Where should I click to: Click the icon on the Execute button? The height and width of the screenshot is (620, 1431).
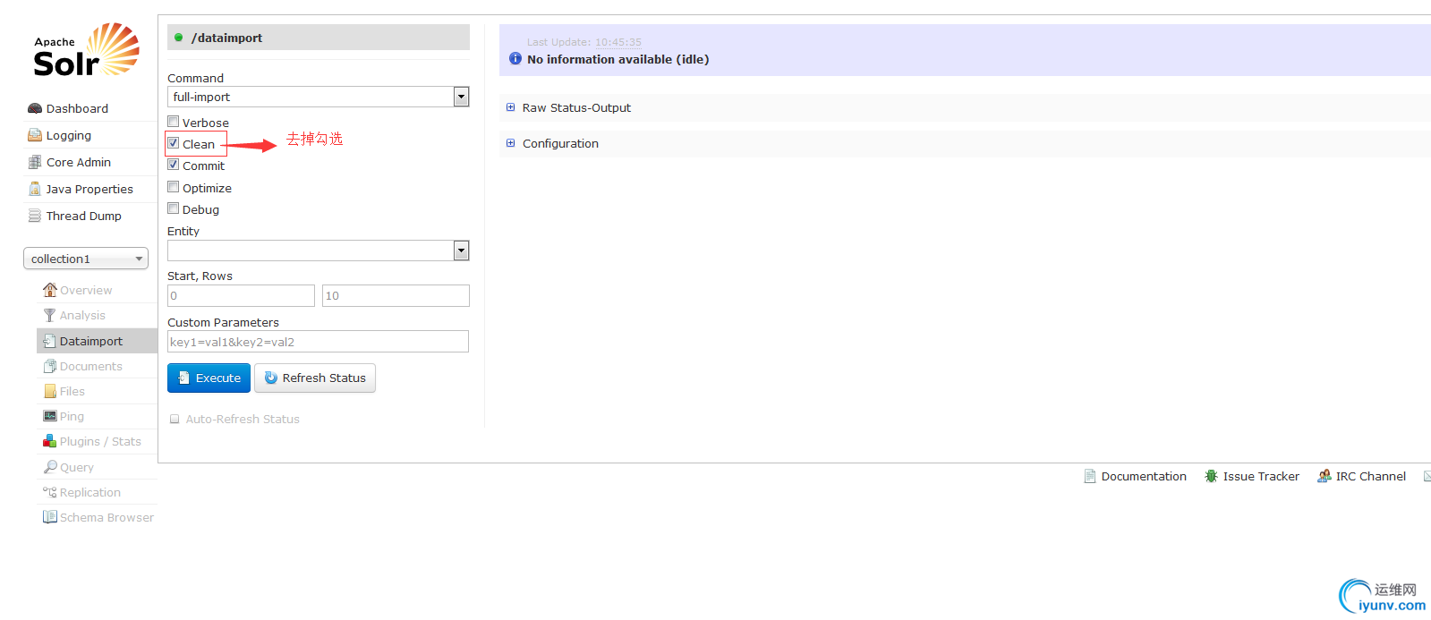183,378
